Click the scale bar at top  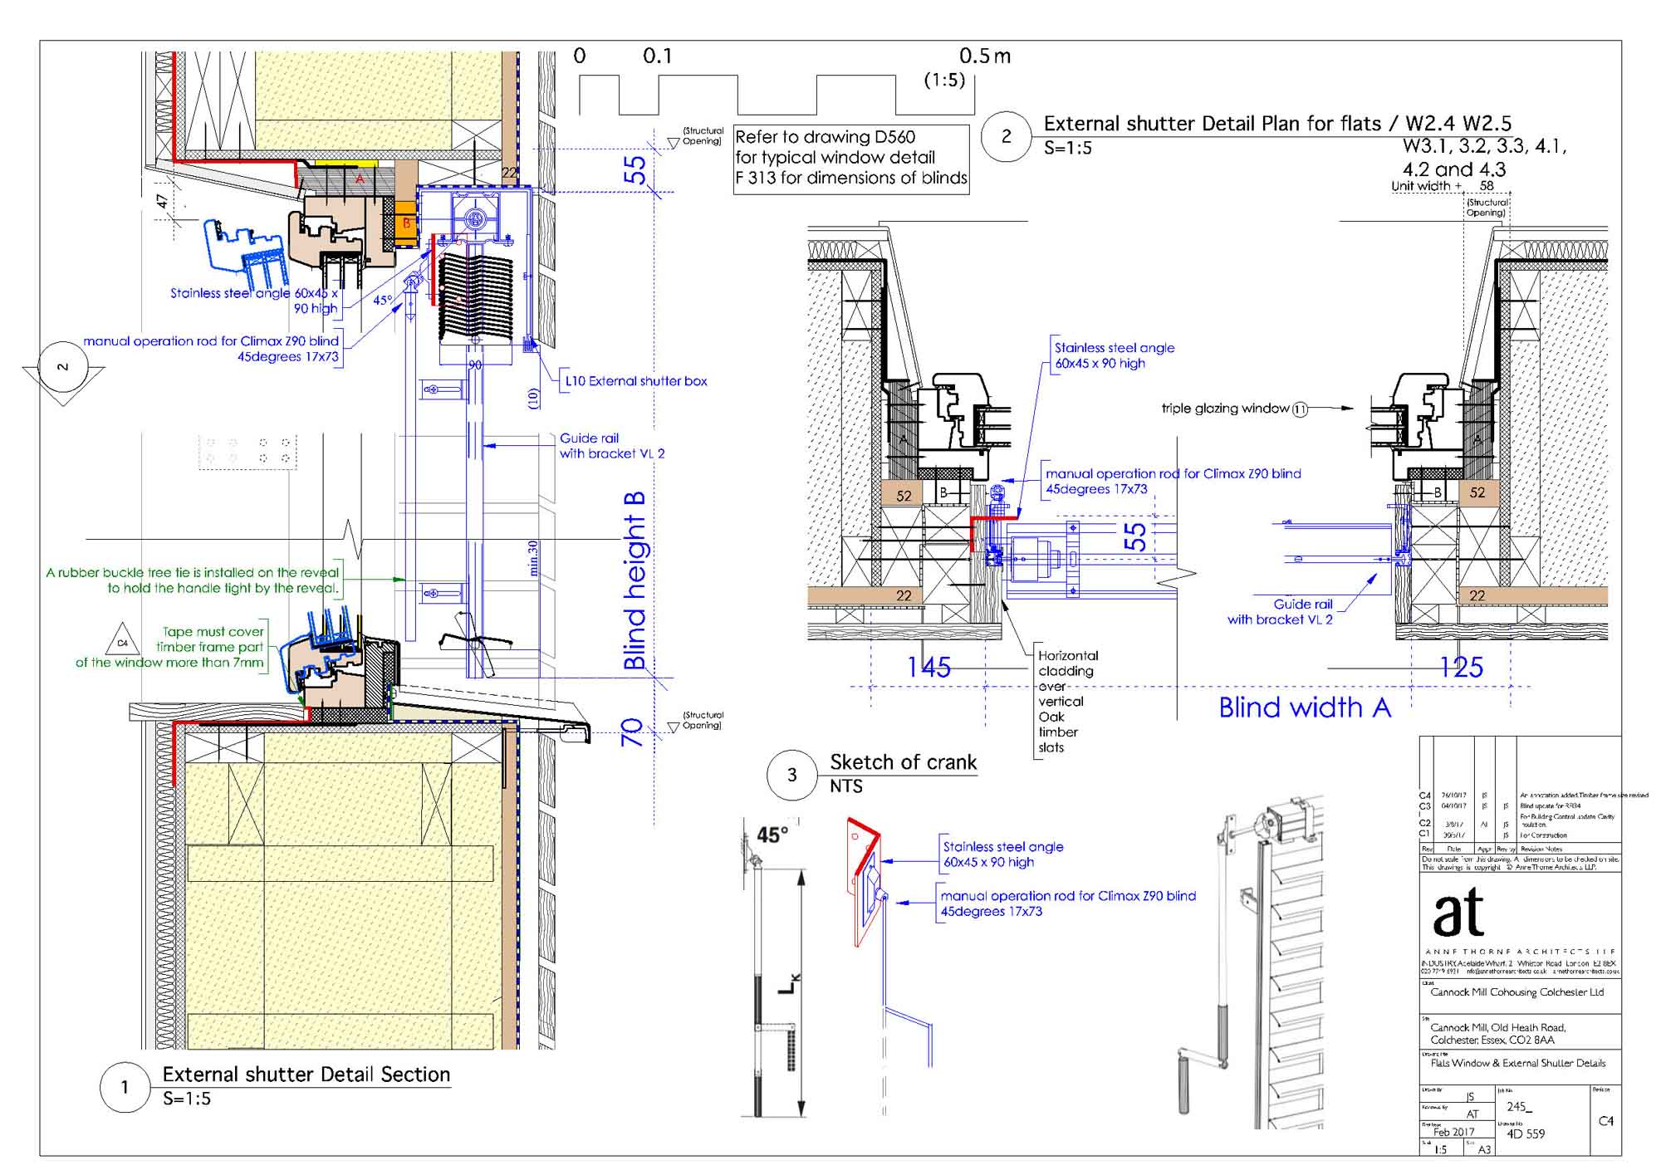pos(777,94)
